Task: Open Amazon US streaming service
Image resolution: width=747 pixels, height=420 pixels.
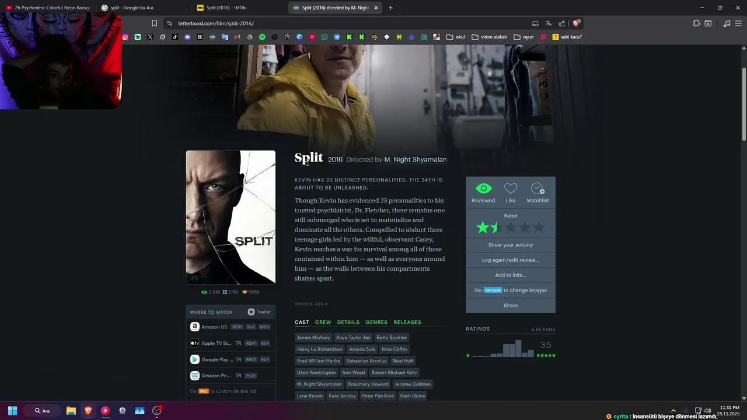Action: tap(214, 327)
